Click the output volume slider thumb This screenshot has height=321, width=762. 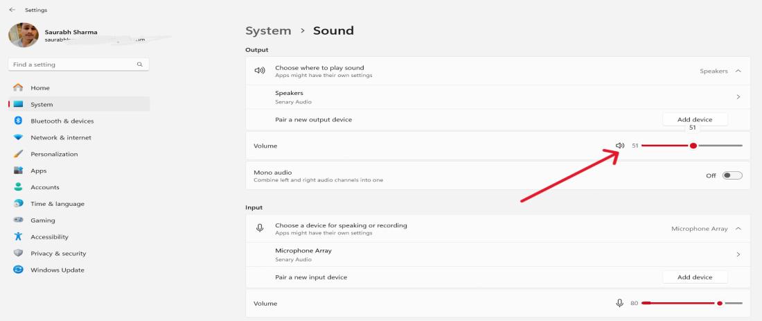[693, 146]
